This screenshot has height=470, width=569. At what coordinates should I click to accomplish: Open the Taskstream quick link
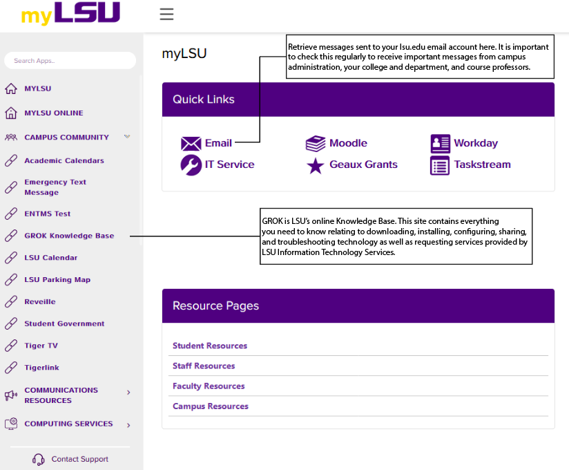click(483, 164)
